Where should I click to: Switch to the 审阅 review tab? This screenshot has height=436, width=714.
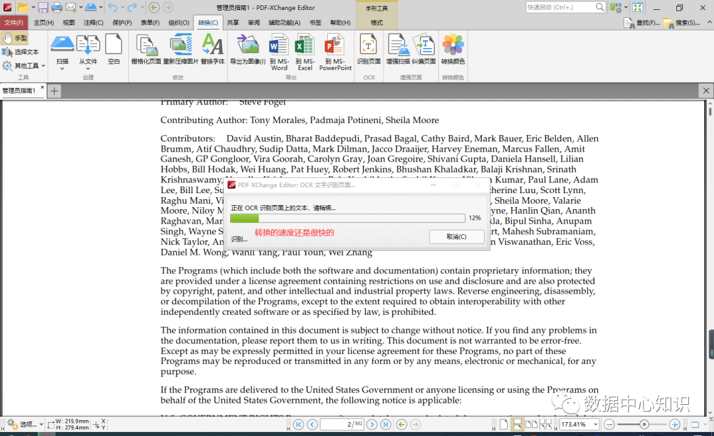[x=254, y=22]
